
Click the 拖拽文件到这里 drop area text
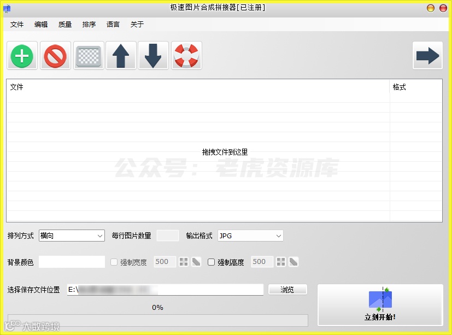[225, 152]
